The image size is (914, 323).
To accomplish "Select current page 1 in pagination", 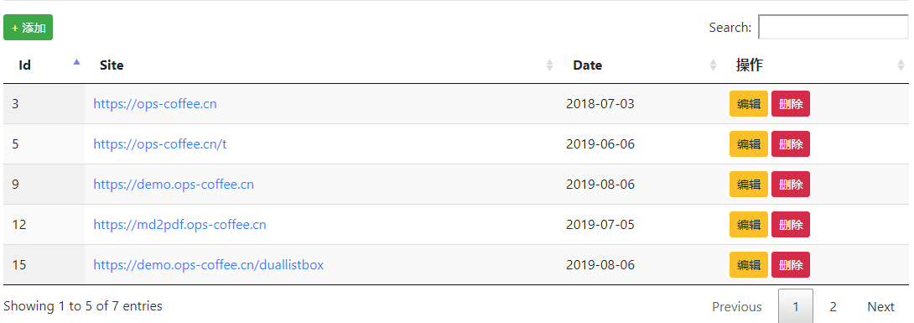I will 796,307.
